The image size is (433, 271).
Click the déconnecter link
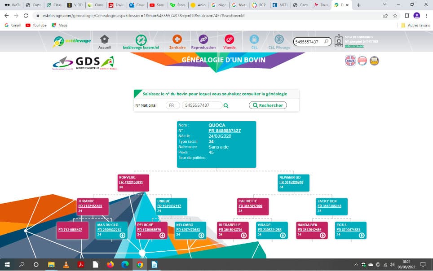[x=354, y=46]
